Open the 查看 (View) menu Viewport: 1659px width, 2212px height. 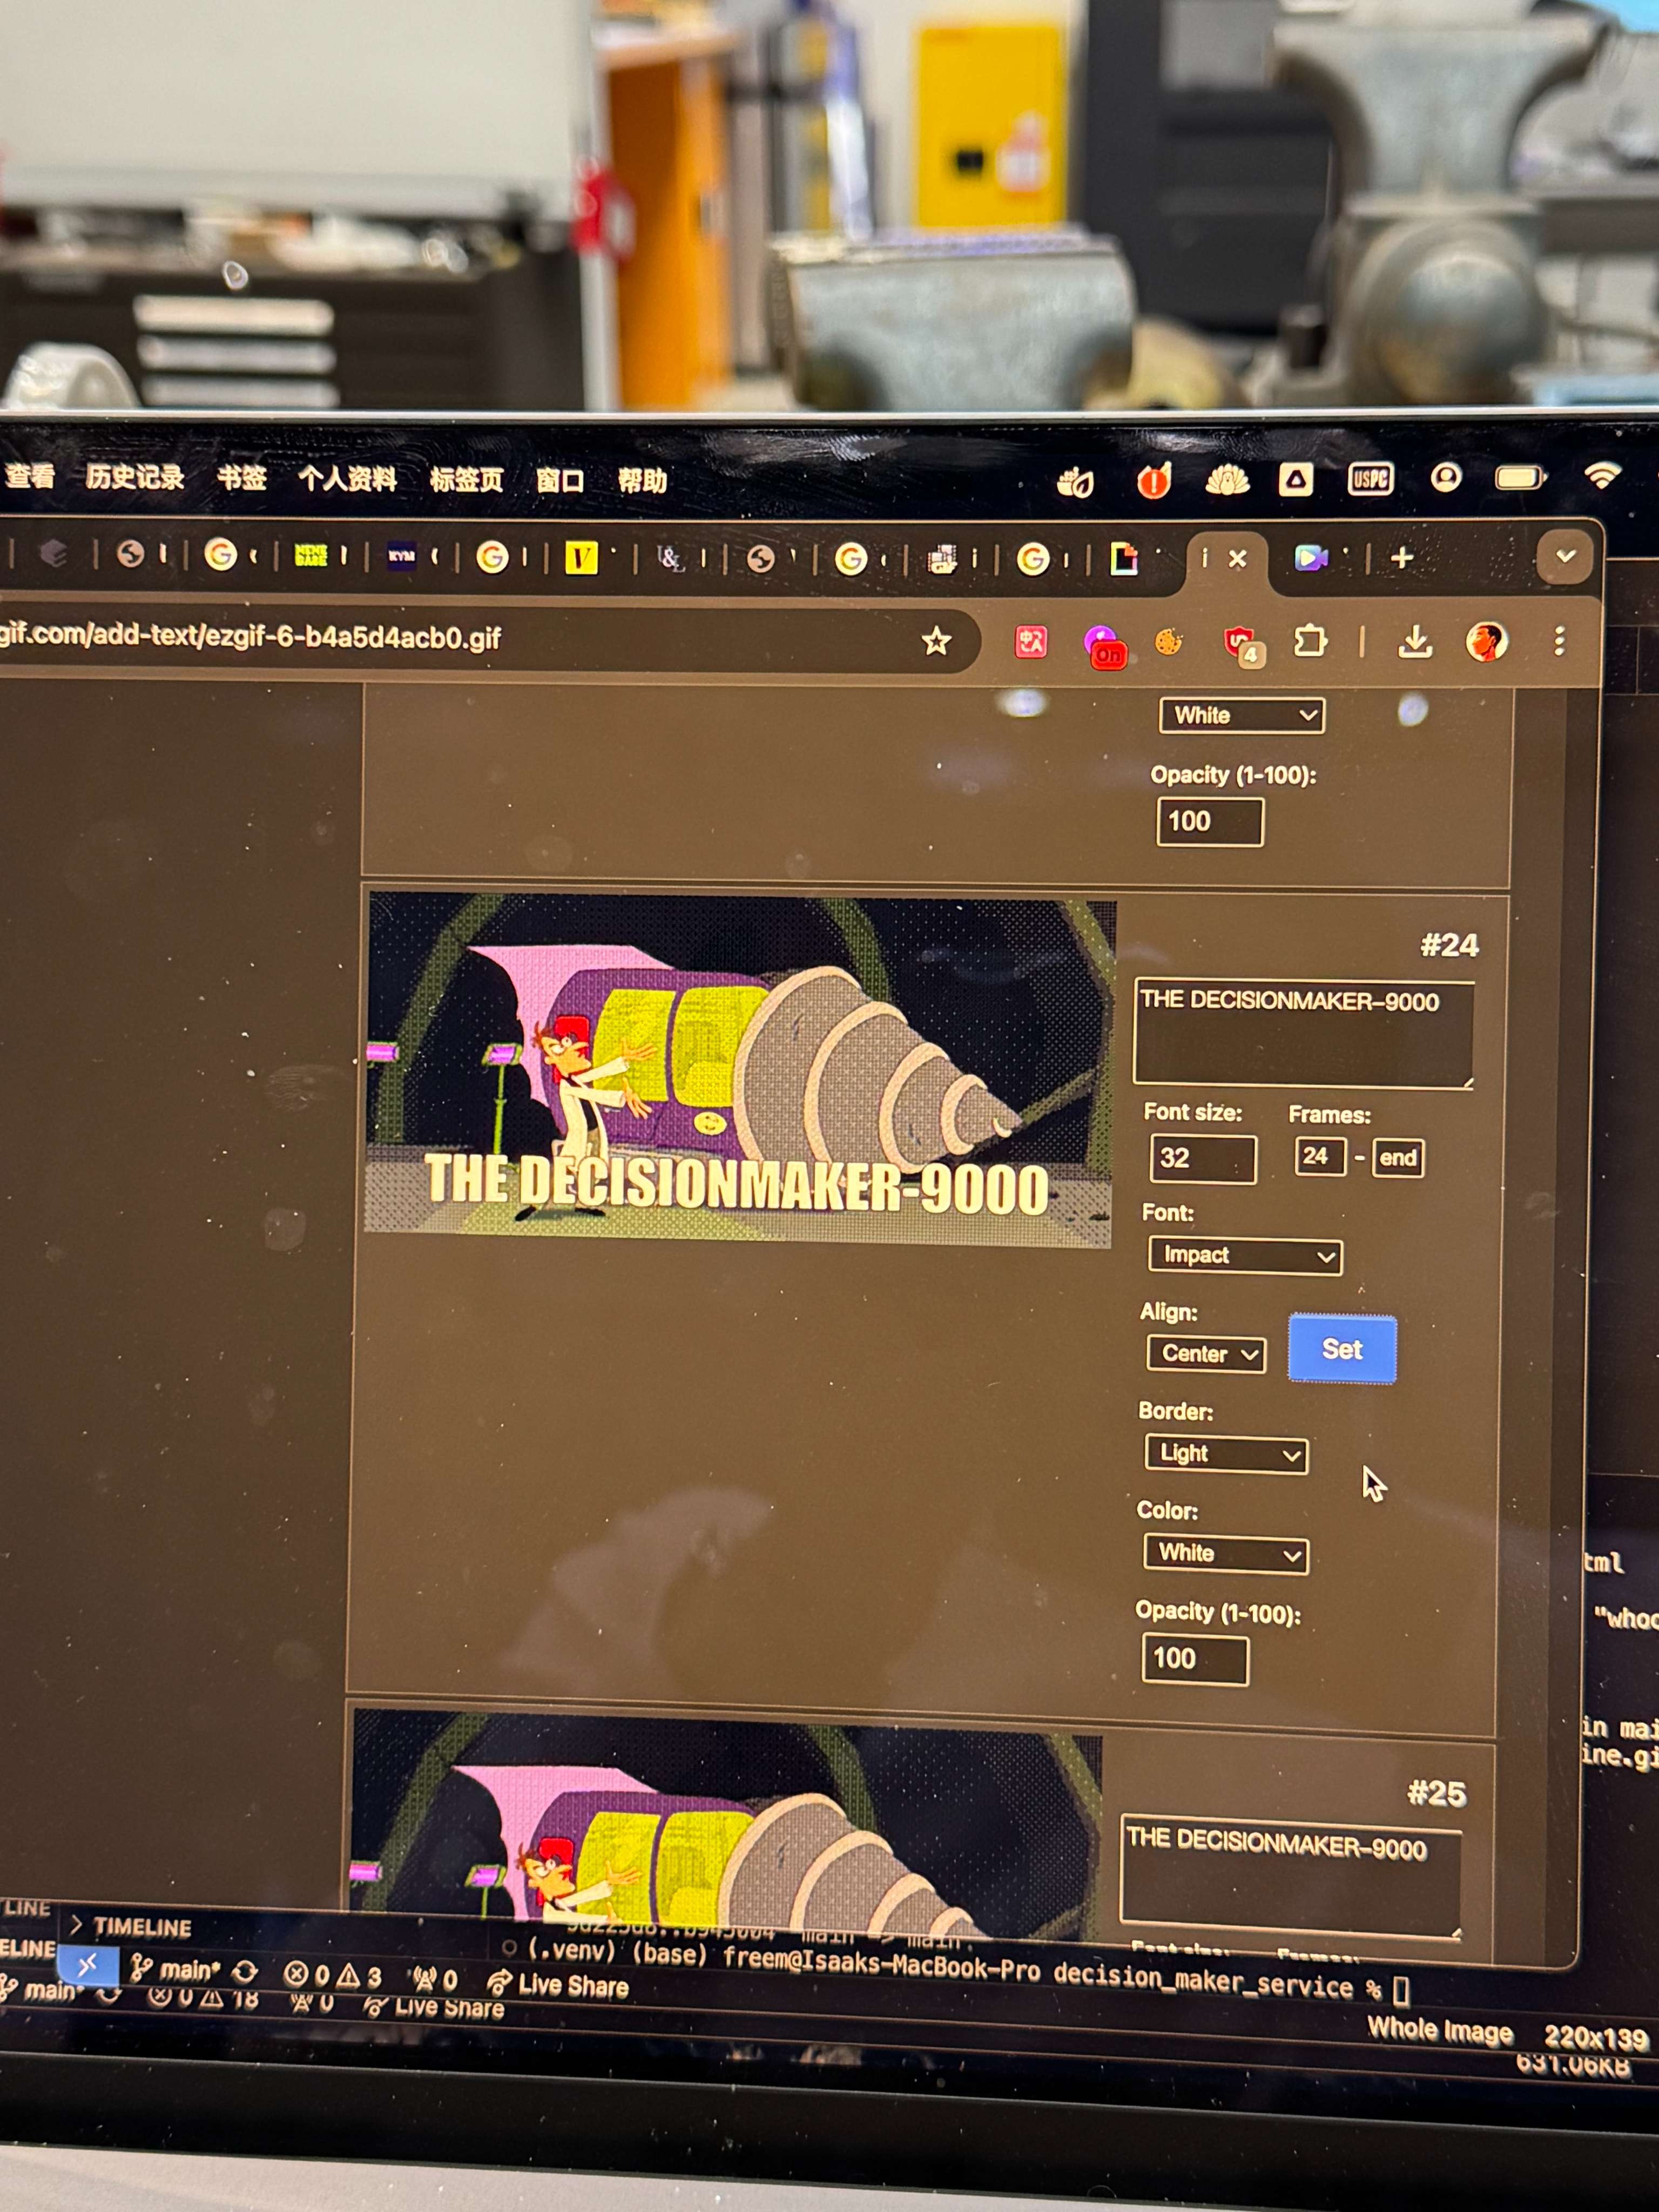point(30,476)
